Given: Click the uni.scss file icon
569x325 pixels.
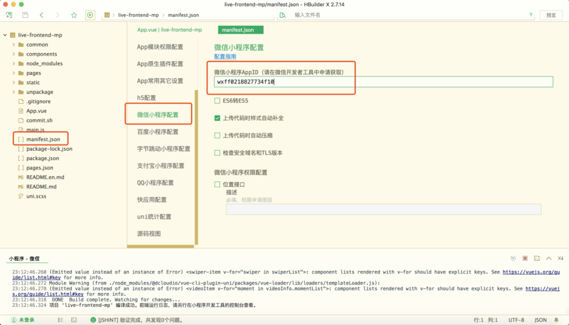Looking at the screenshot, I should [21, 196].
